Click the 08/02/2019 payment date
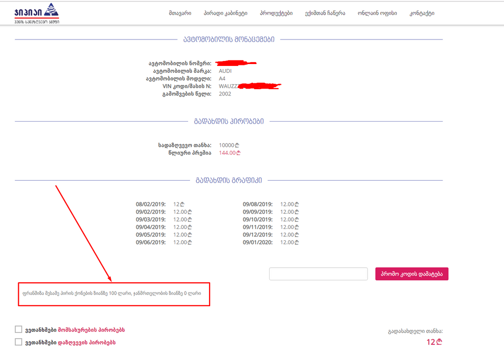 151,204
